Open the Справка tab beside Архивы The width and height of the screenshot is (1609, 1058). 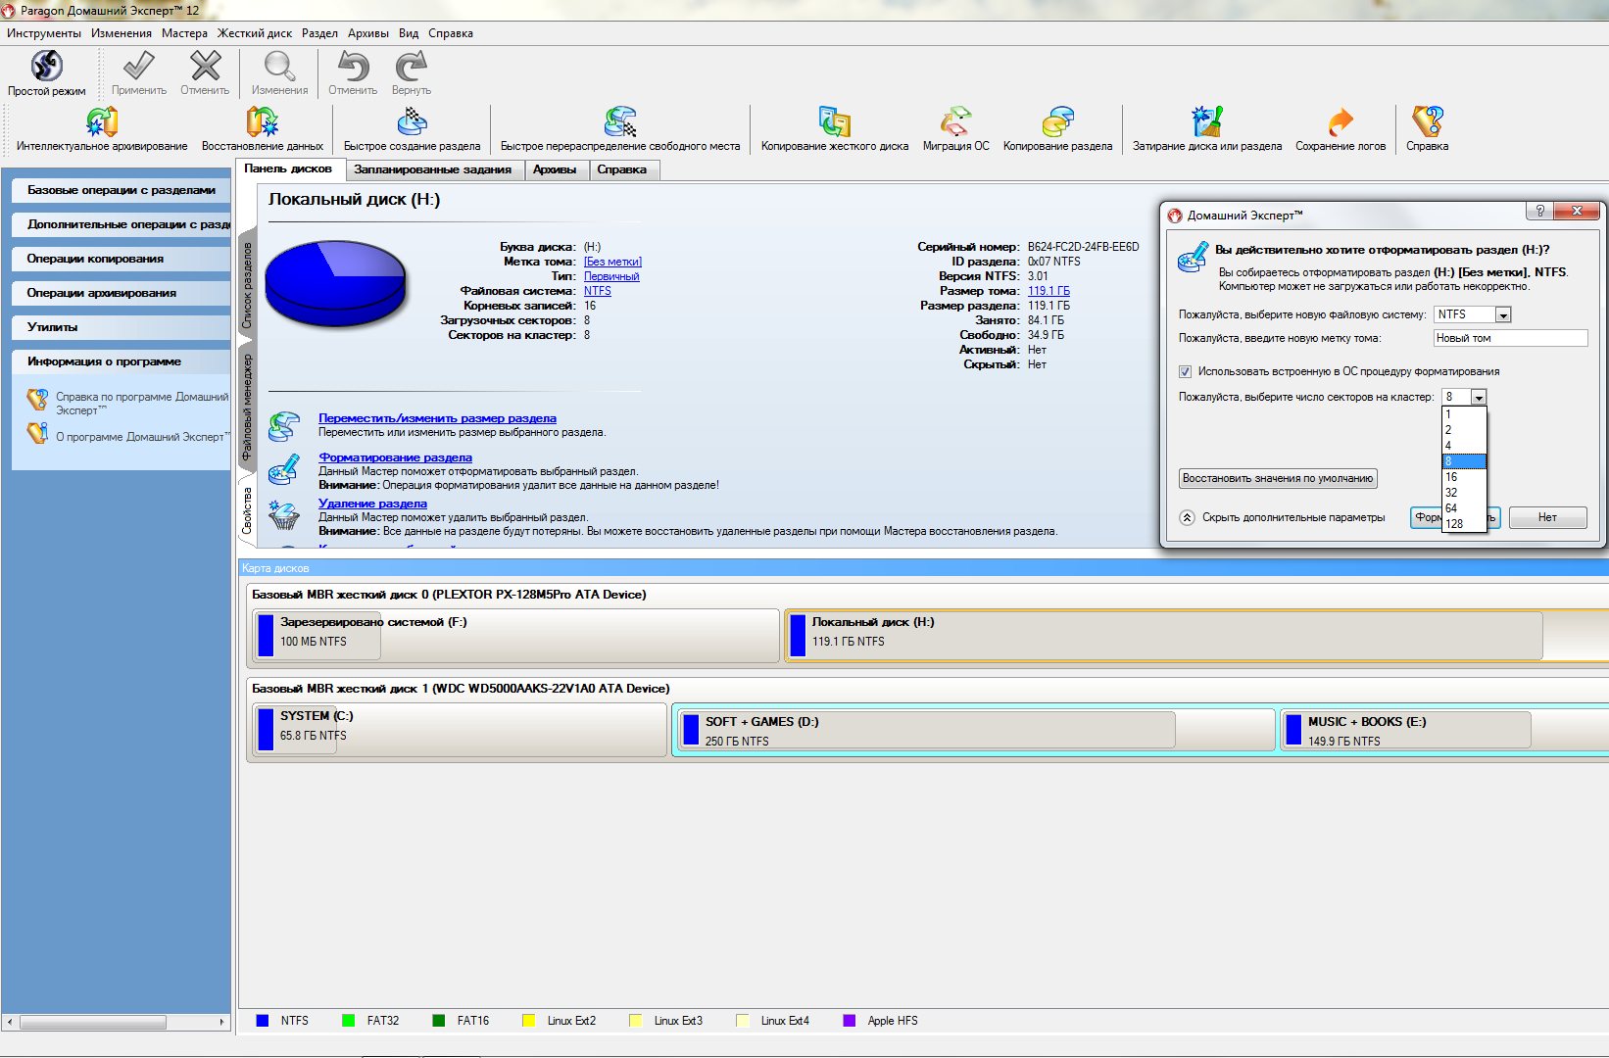click(x=622, y=169)
